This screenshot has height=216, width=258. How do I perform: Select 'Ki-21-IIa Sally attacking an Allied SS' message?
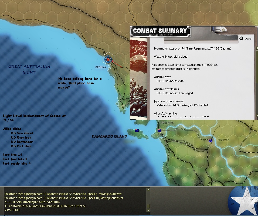[32, 202]
